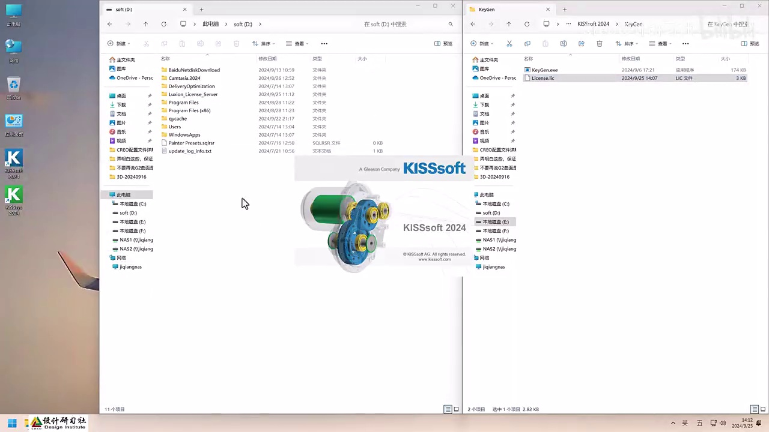This screenshot has height=432, width=769.
Task: Toggle Preview pane in soft (D:) window
Action: pos(443,43)
